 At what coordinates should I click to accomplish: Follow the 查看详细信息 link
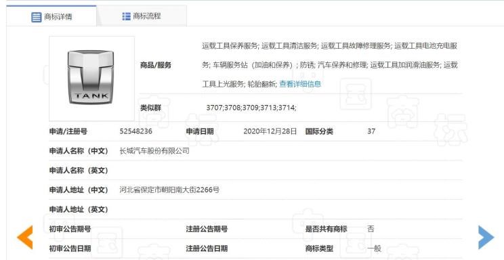pos(300,84)
